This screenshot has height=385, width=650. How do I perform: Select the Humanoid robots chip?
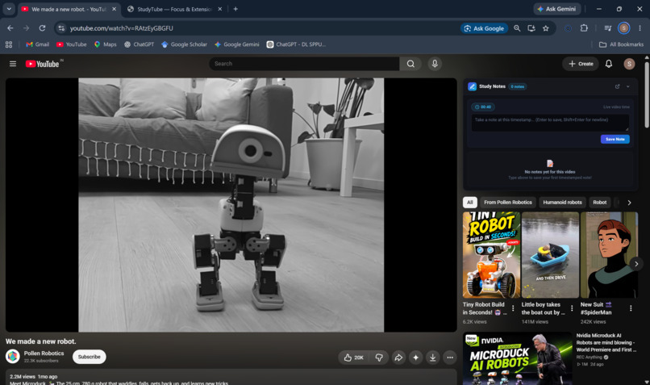click(562, 203)
